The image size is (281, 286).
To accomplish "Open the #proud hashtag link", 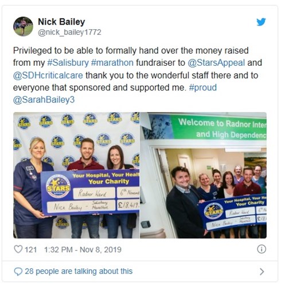I will (x=203, y=88).
